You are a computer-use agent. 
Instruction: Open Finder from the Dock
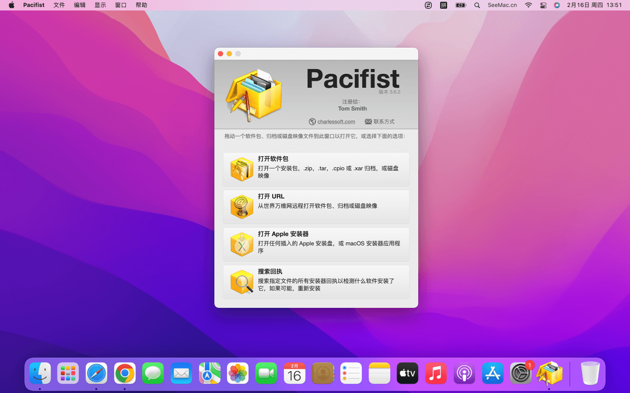click(x=40, y=373)
